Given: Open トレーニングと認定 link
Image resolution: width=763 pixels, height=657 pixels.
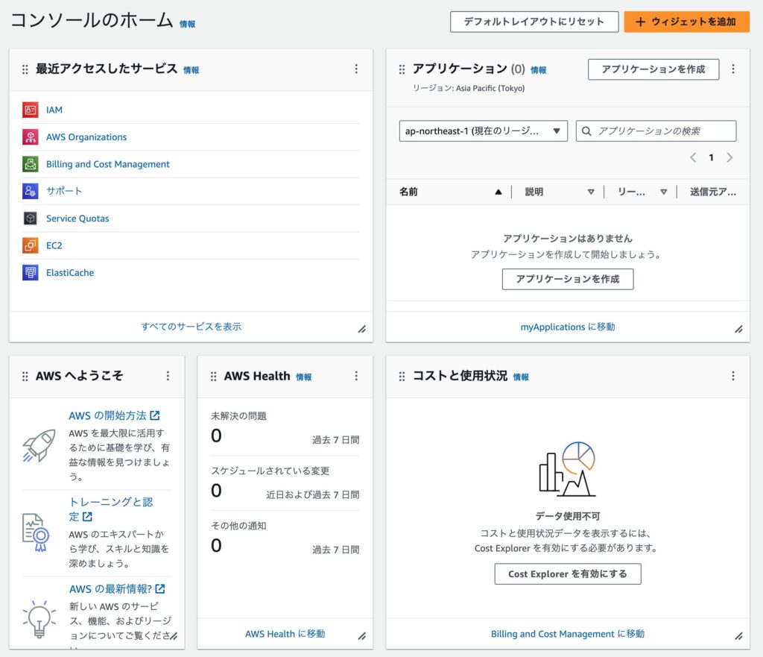Looking at the screenshot, I should (x=110, y=509).
